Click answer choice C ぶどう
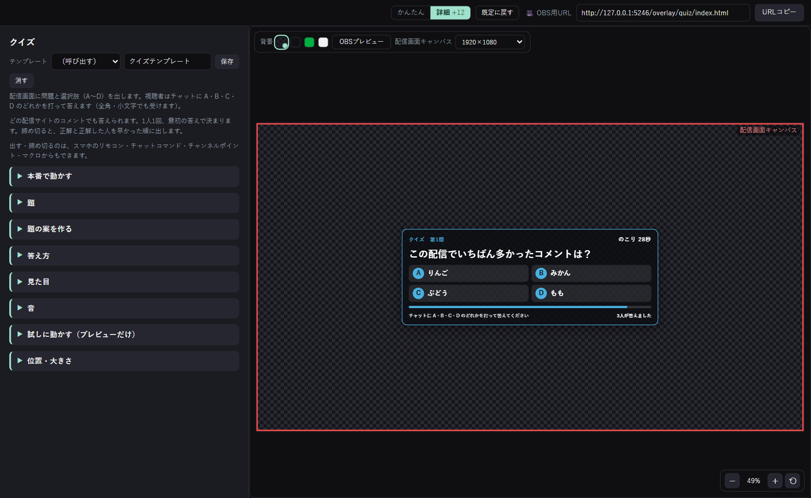 469,293
